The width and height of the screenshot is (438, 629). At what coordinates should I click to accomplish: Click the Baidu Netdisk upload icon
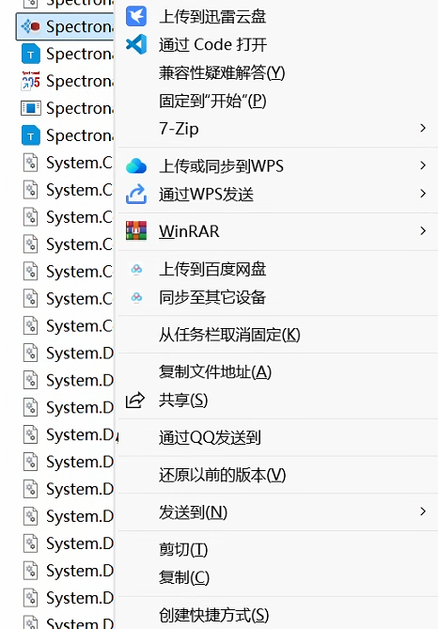[136, 269]
